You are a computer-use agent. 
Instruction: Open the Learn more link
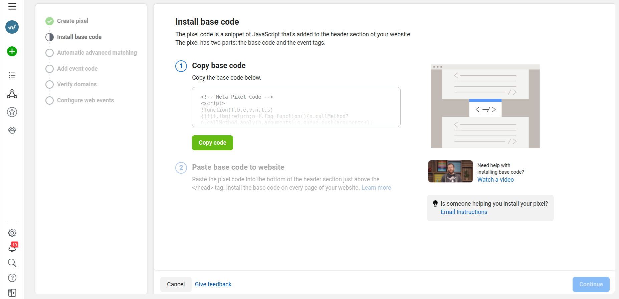point(376,188)
